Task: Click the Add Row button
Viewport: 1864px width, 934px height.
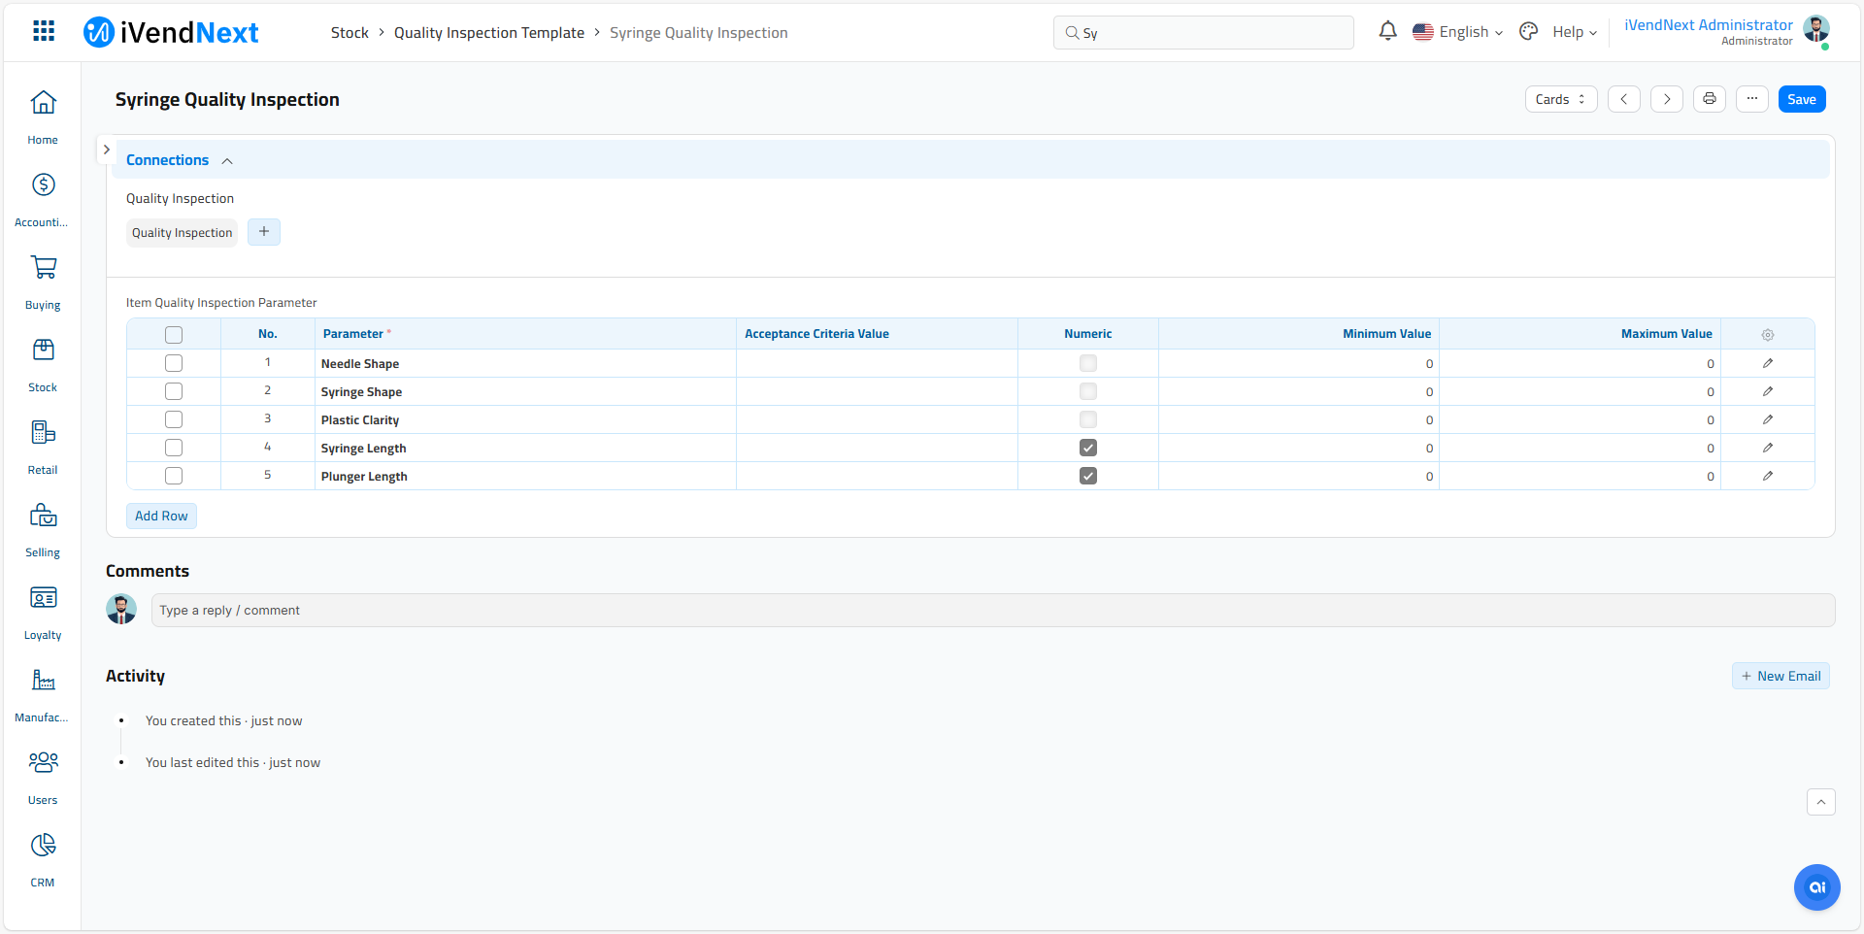Action: (161, 516)
